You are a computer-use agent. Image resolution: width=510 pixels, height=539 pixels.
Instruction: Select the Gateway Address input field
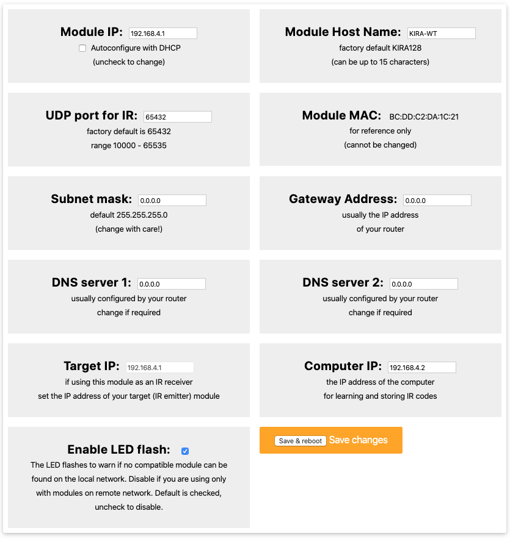437,200
